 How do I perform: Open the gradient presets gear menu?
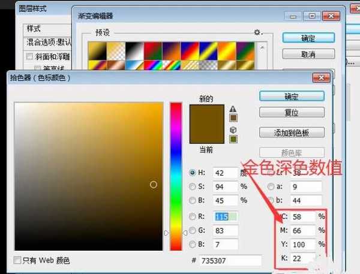[257, 32]
